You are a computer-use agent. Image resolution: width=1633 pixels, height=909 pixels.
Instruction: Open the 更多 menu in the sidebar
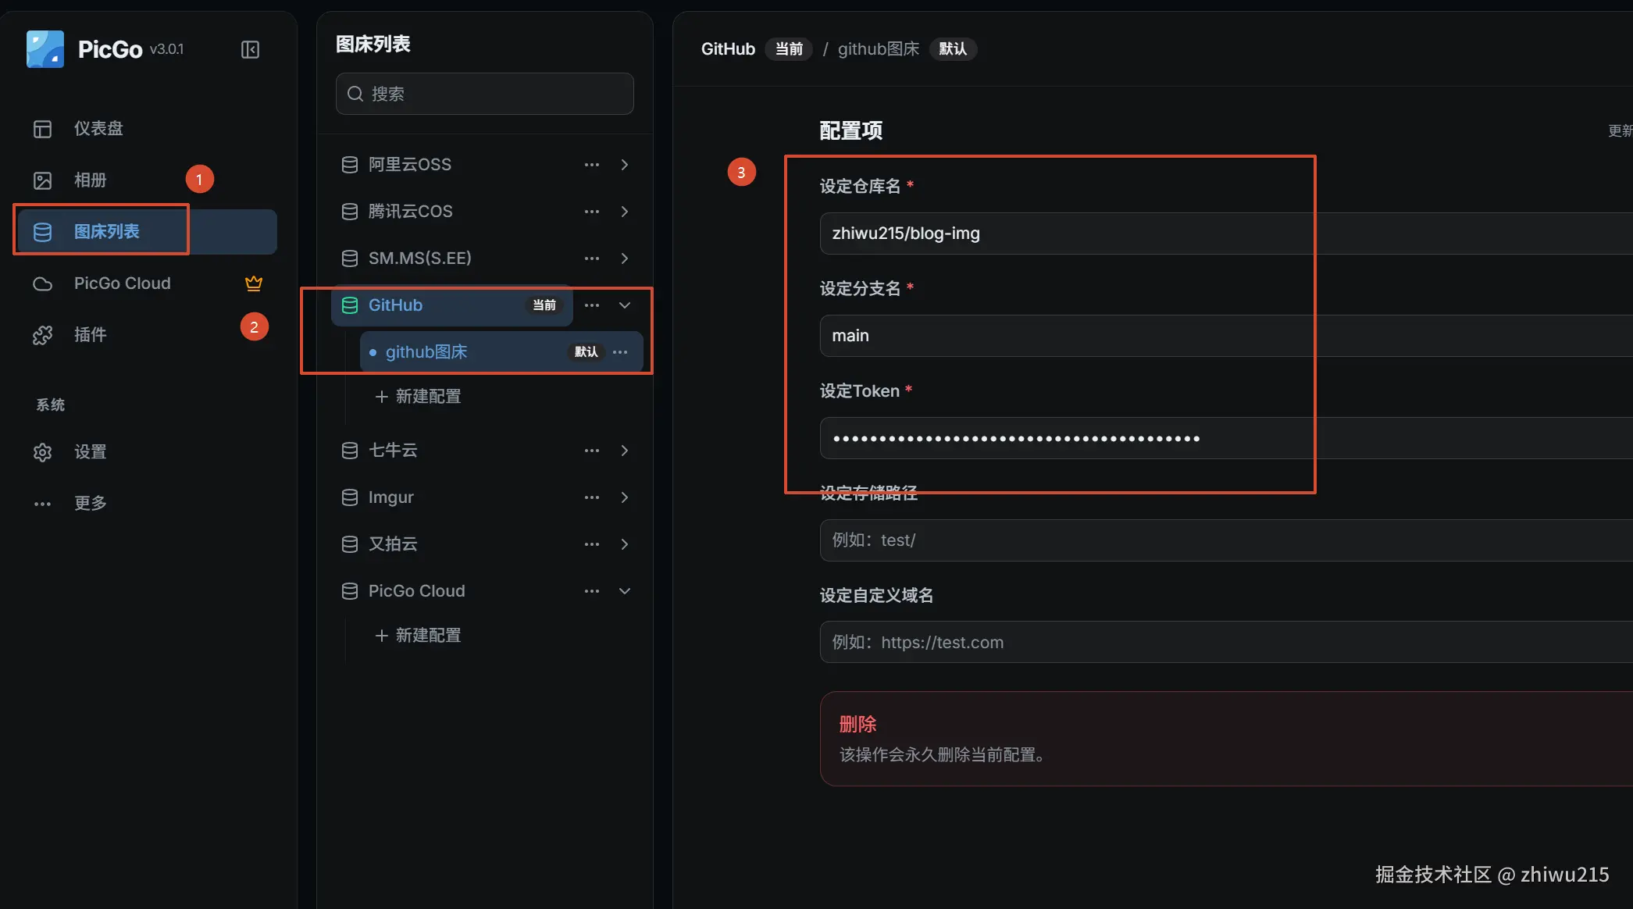[x=148, y=504]
